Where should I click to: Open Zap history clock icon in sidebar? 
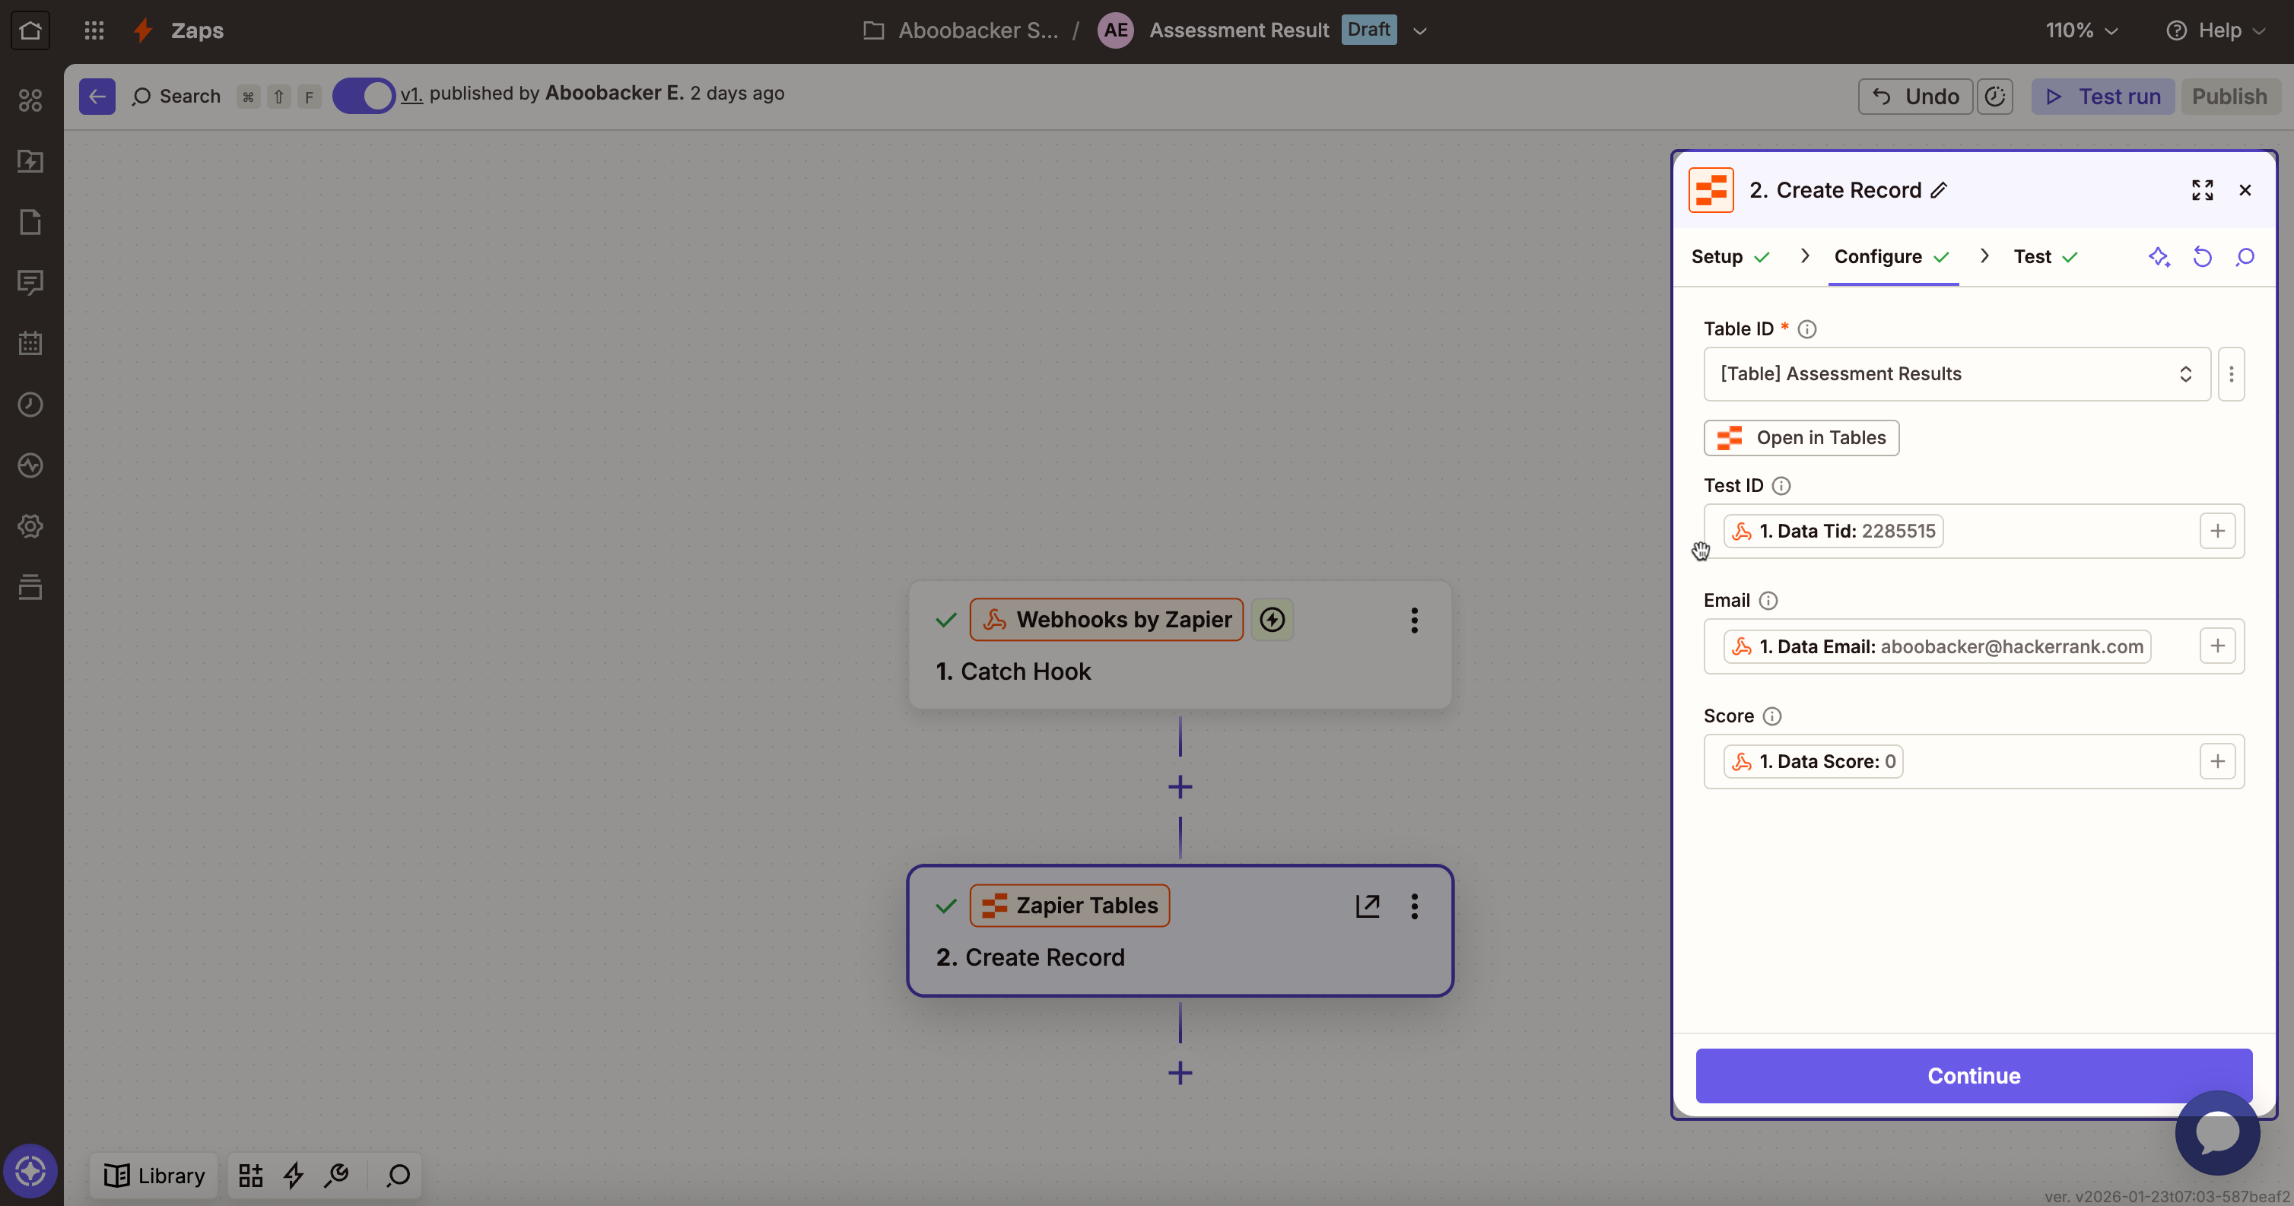point(30,404)
